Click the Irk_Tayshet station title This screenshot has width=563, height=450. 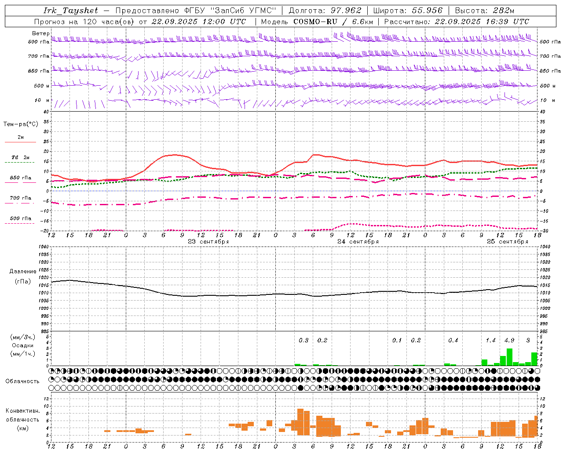(x=70, y=11)
